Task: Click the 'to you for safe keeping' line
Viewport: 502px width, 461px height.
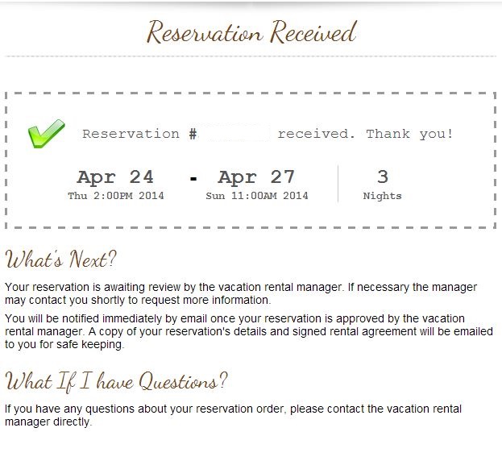Action: tap(64, 344)
